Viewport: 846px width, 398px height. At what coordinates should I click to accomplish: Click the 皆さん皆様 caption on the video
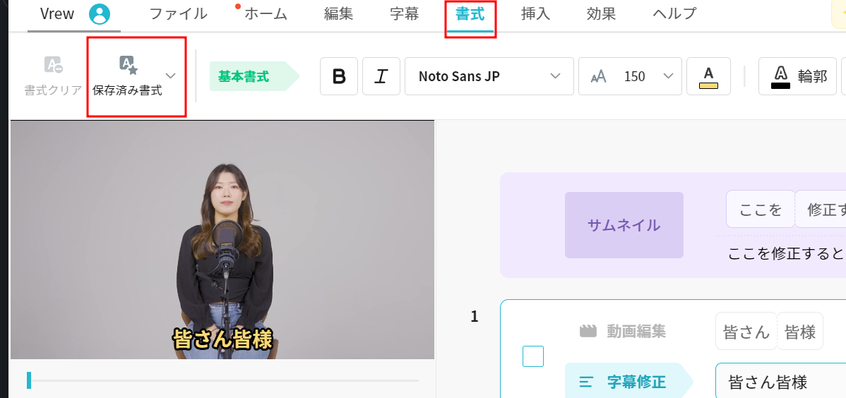(222, 339)
